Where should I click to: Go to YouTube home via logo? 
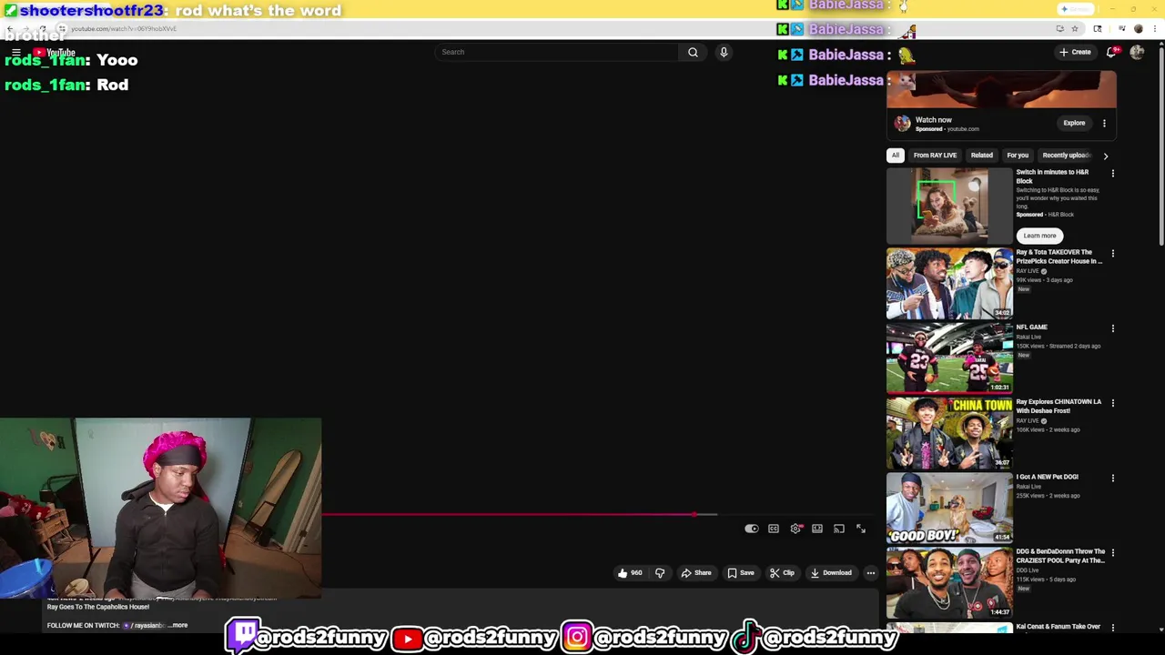pos(55,53)
